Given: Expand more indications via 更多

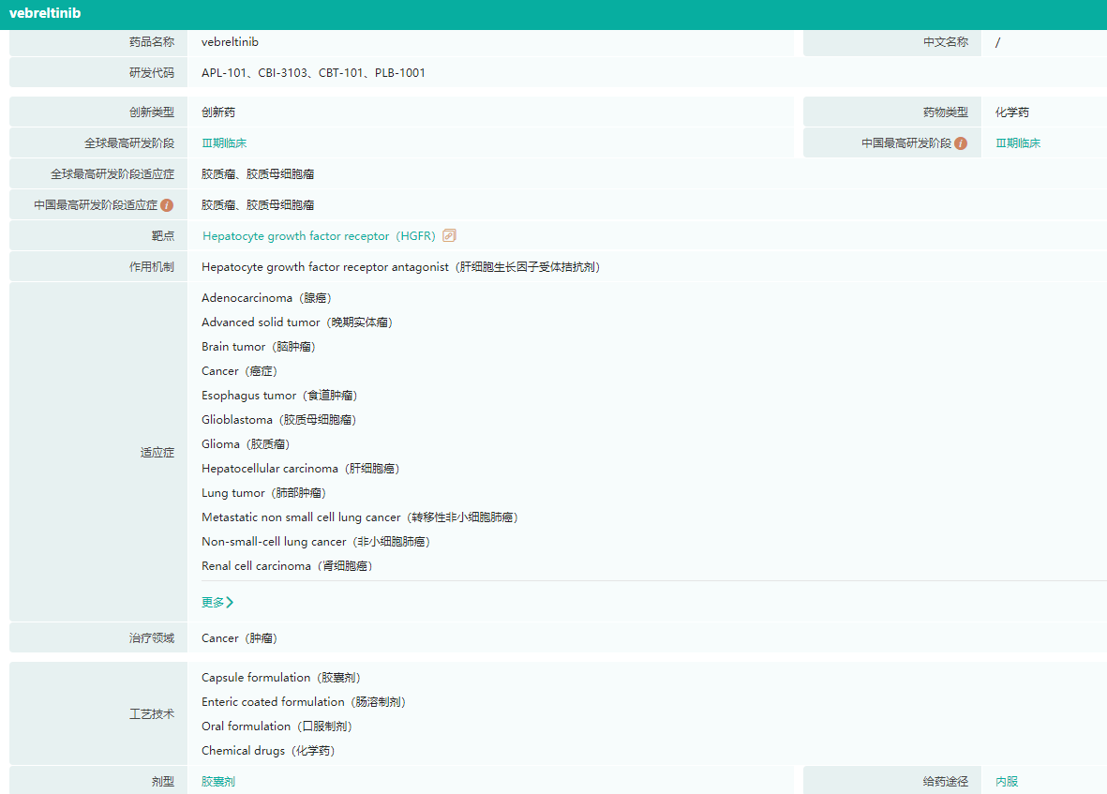Looking at the screenshot, I should click(217, 602).
